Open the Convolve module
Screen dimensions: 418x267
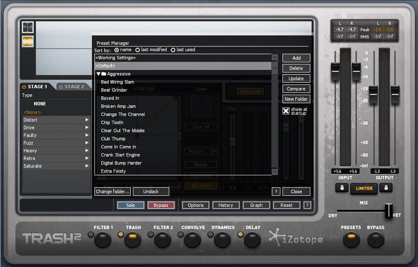coord(193,240)
